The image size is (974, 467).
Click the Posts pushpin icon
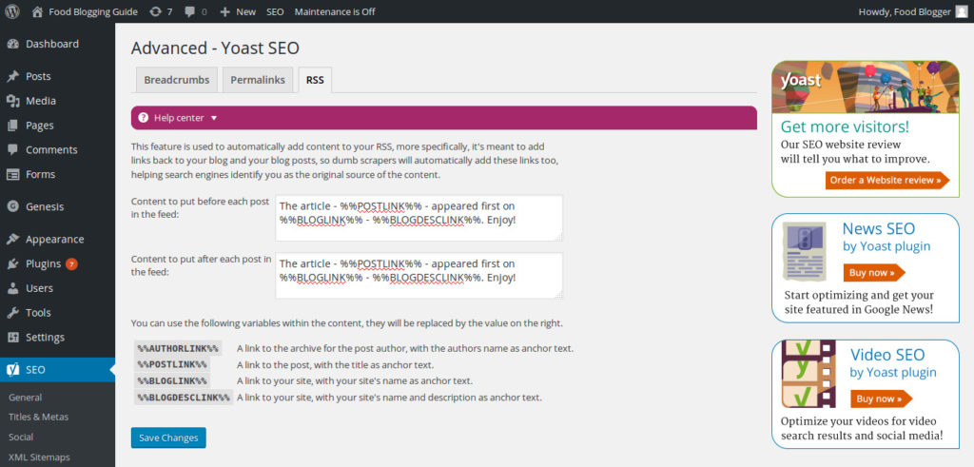[13, 76]
